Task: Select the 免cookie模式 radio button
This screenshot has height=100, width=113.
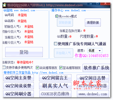Action: pyautogui.click(x=57, y=16)
